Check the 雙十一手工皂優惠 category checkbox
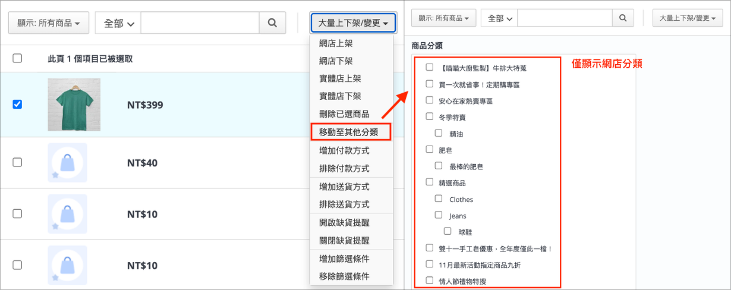 (x=430, y=247)
